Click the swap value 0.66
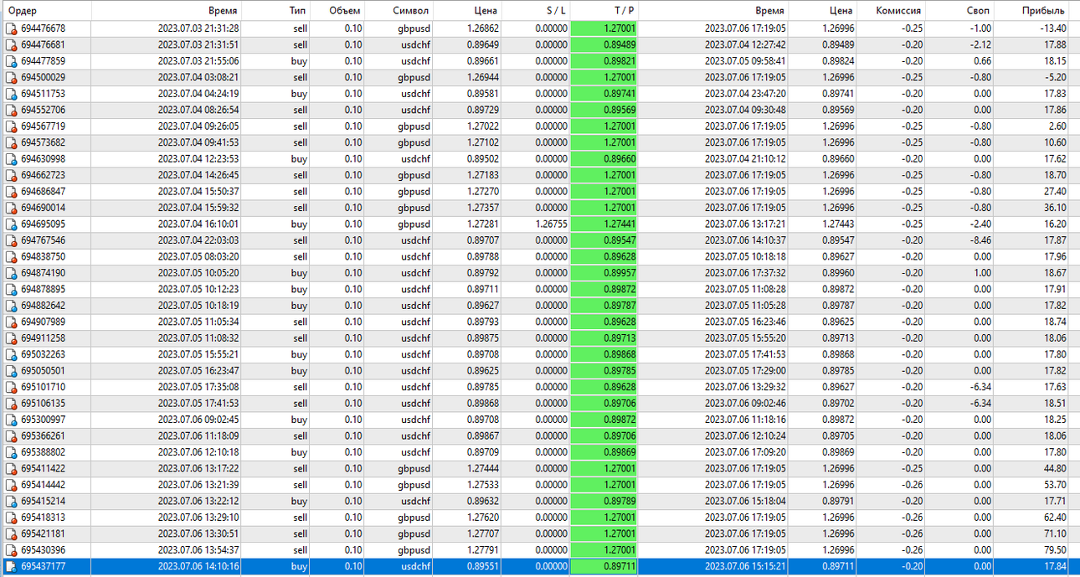 [x=983, y=61]
